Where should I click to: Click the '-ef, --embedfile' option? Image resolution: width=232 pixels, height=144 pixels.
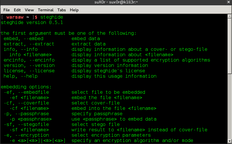point(26,92)
